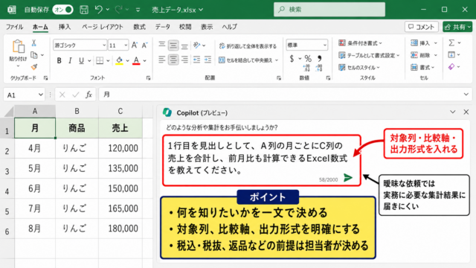
Task: Toggle Bold formatting
Action: click(x=59, y=60)
